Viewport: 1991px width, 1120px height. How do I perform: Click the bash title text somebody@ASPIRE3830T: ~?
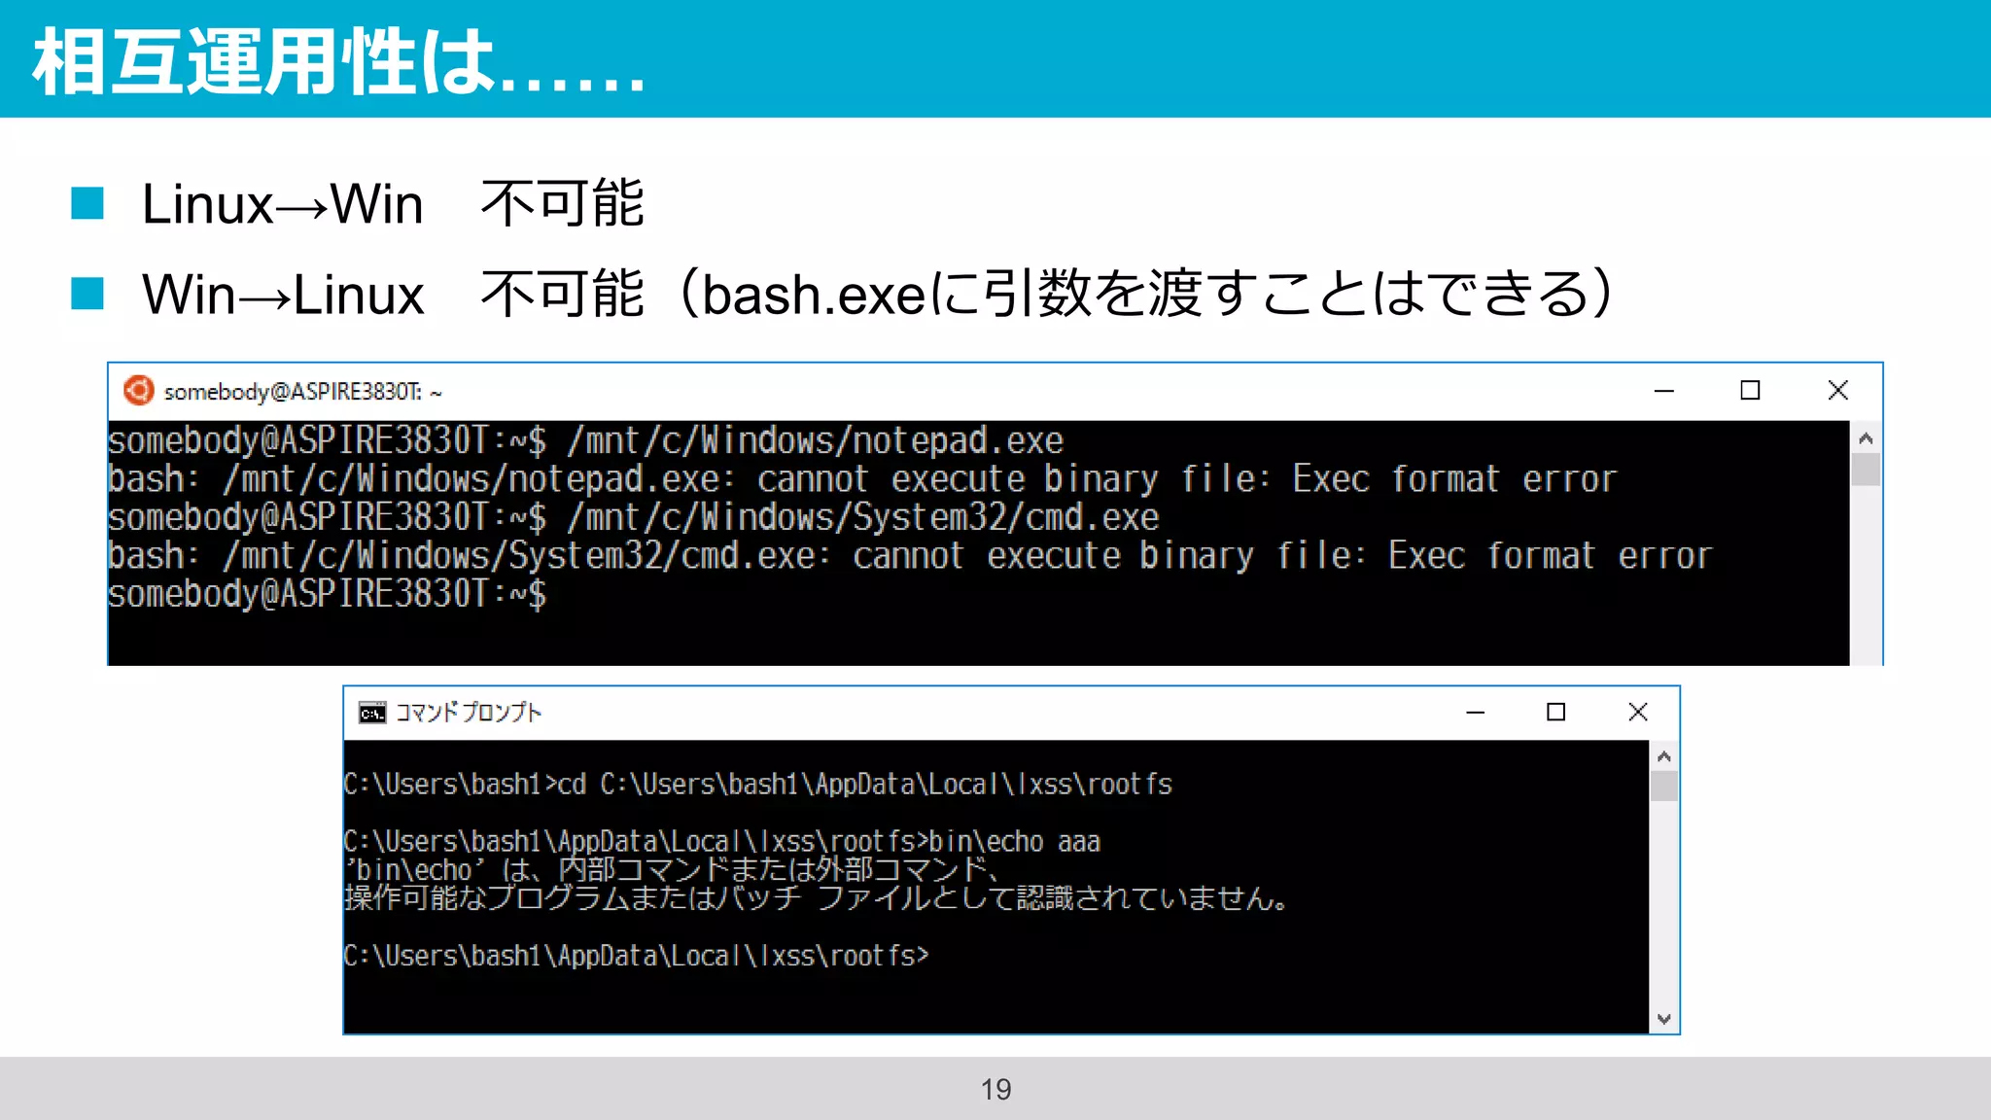[302, 392]
